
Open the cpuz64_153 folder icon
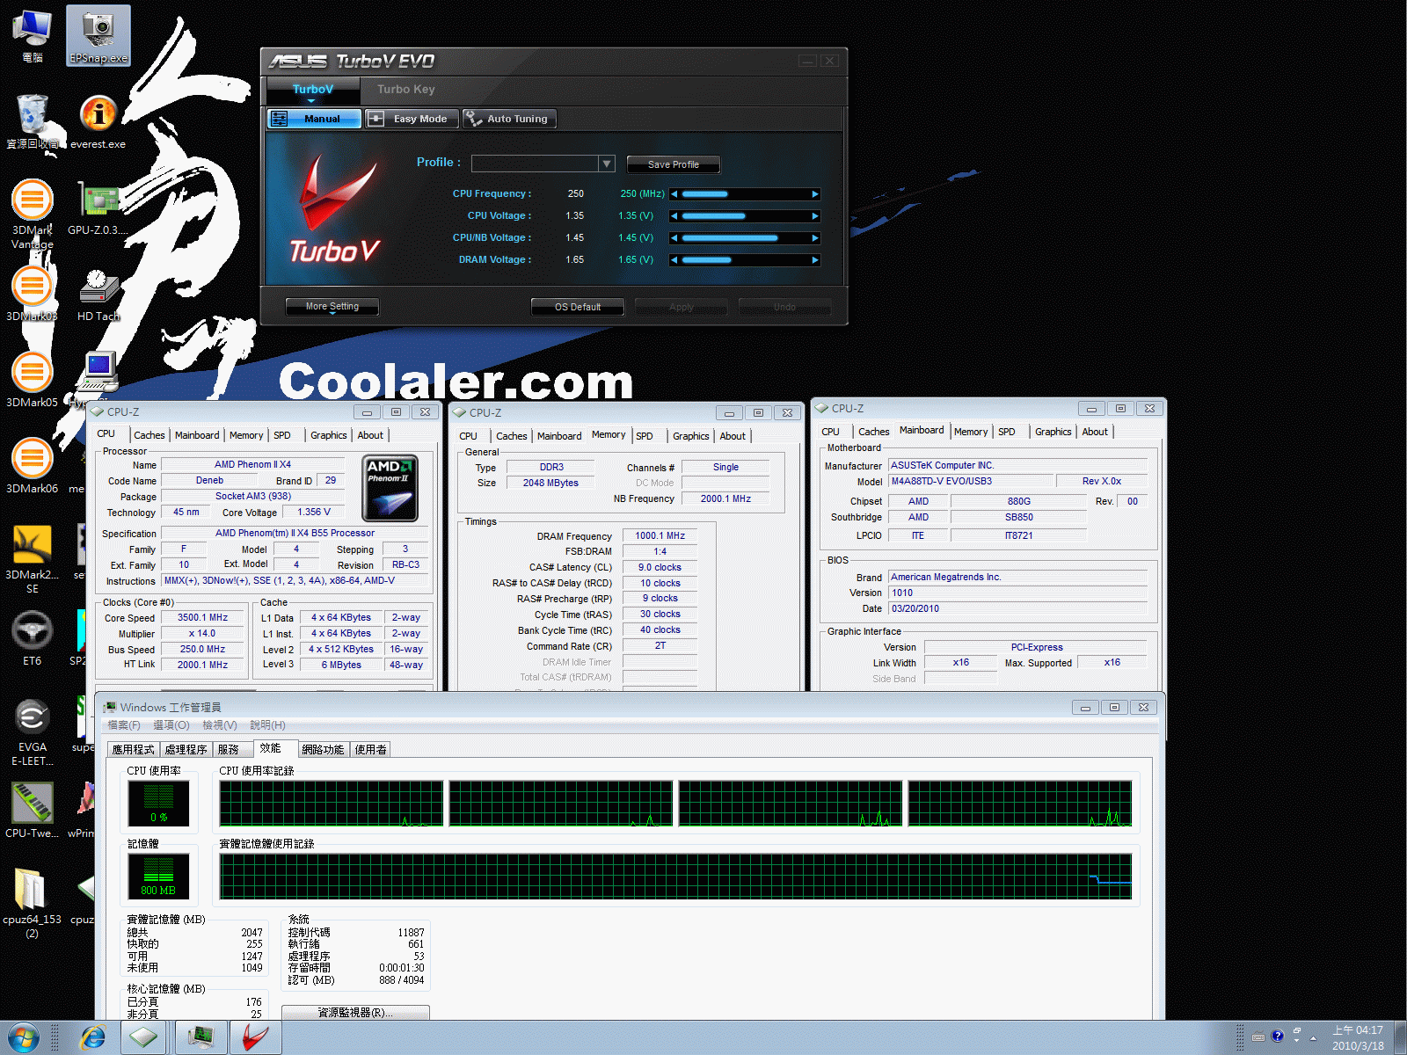click(33, 905)
